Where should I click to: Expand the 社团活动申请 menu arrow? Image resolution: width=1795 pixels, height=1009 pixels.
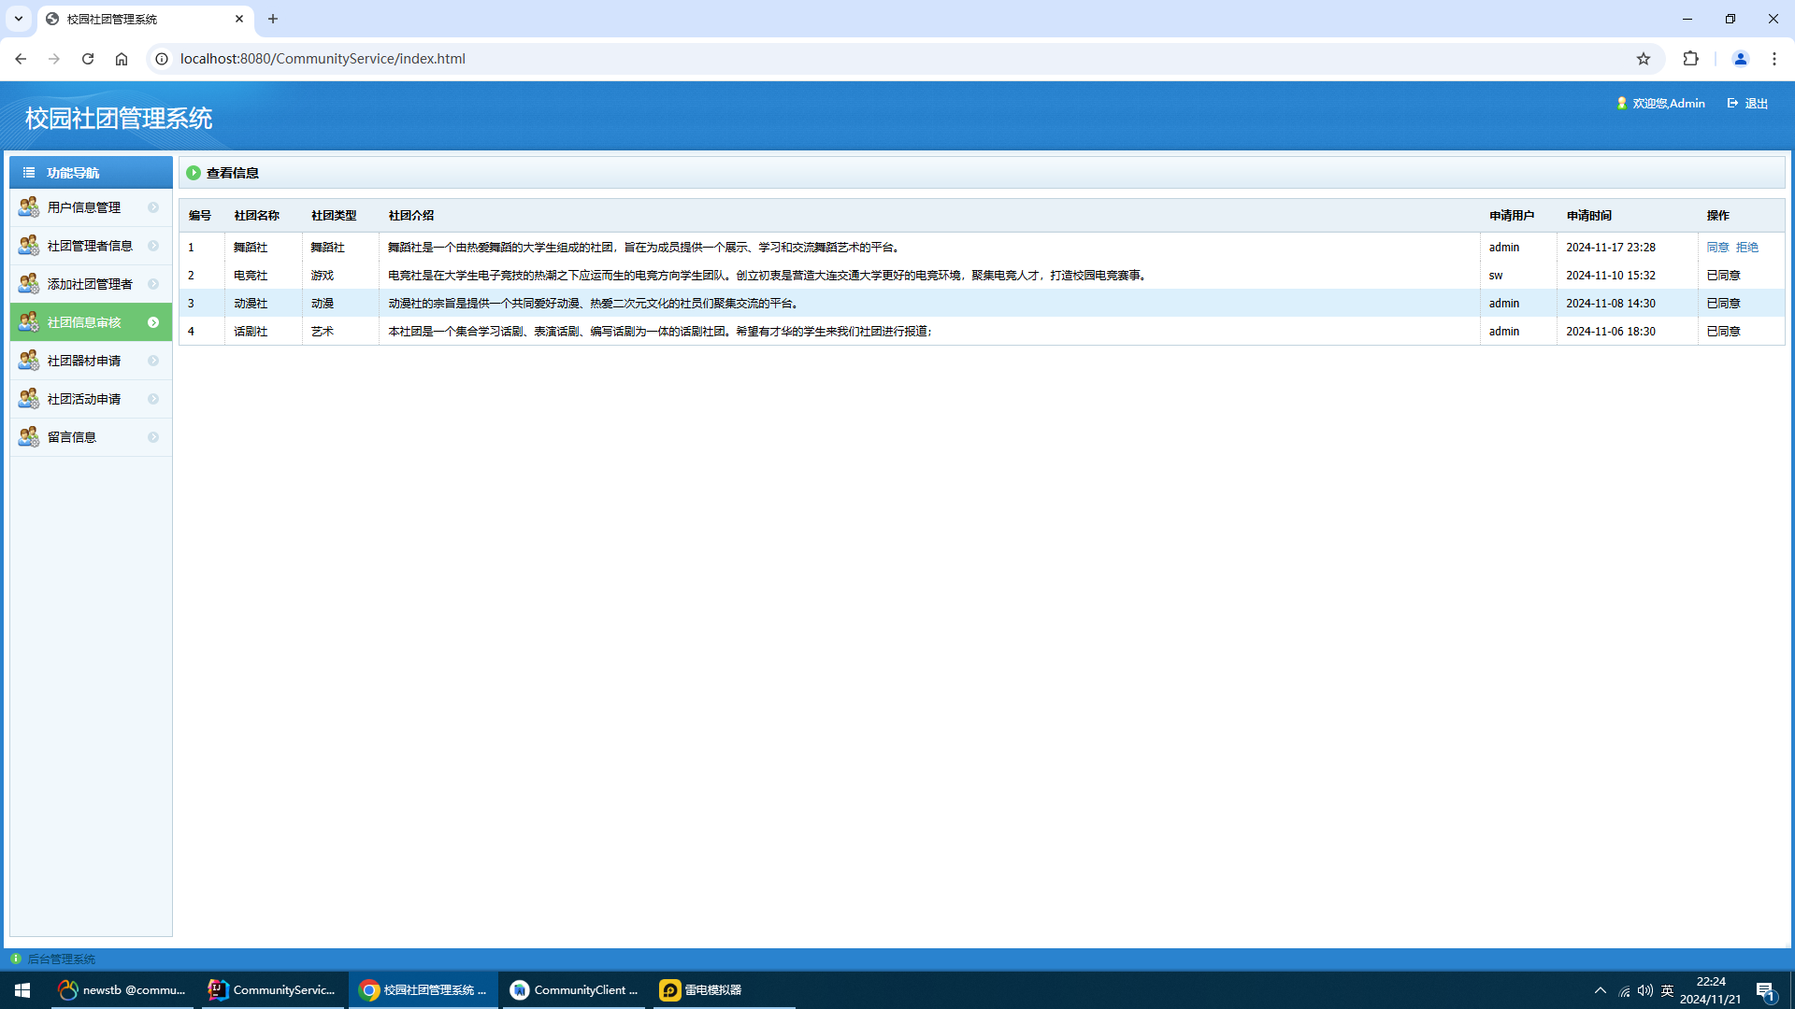pos(153,399)
